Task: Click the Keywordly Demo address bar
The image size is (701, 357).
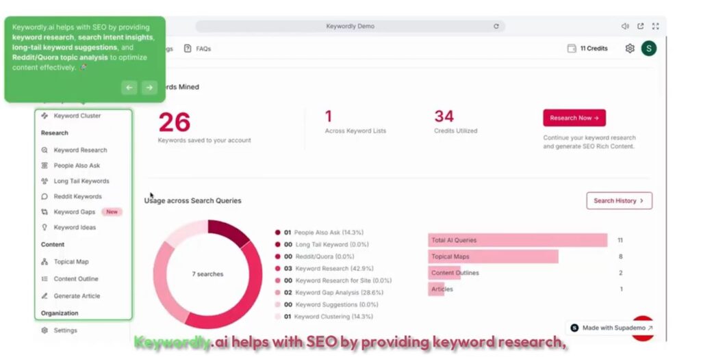Action: 350,27
